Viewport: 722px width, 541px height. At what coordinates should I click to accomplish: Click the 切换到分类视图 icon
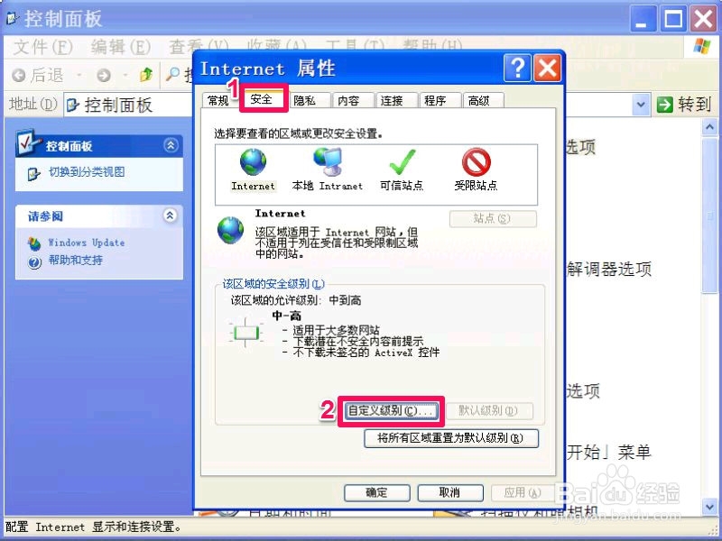pos(33,174)
